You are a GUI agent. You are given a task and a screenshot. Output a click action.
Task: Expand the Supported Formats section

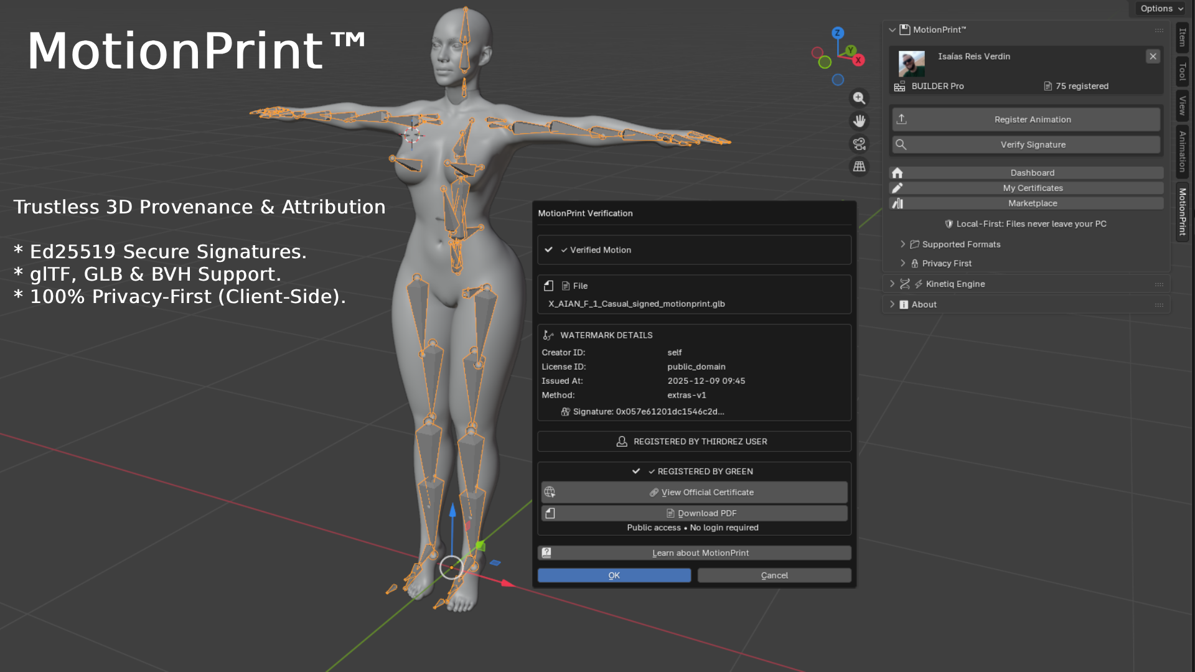click(x=903, y=244)
